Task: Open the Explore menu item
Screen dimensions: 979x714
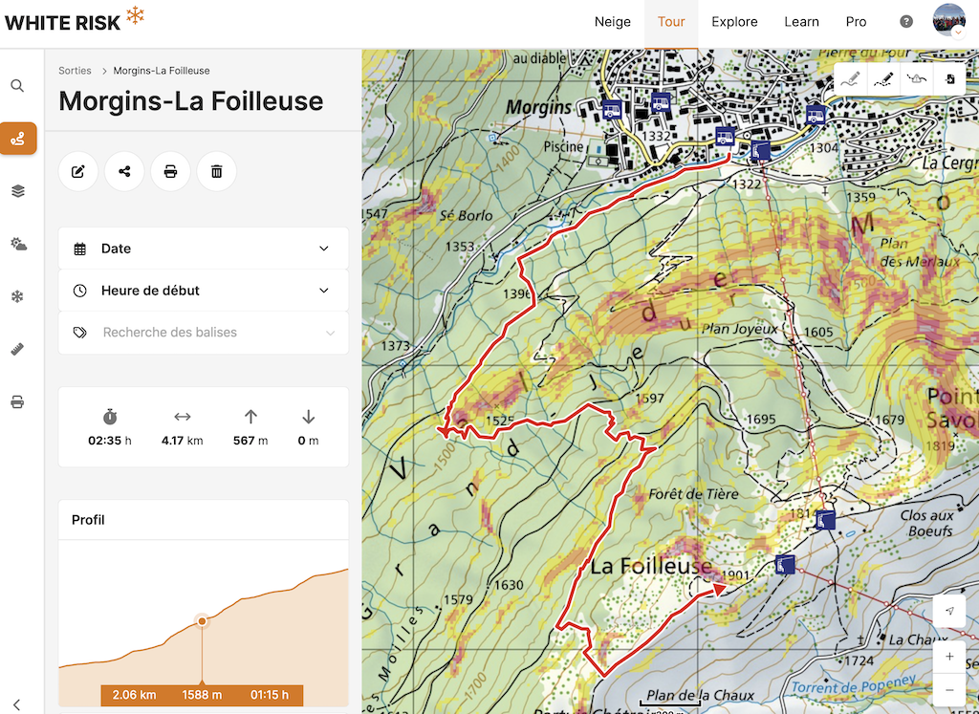Action: point(734,22)
